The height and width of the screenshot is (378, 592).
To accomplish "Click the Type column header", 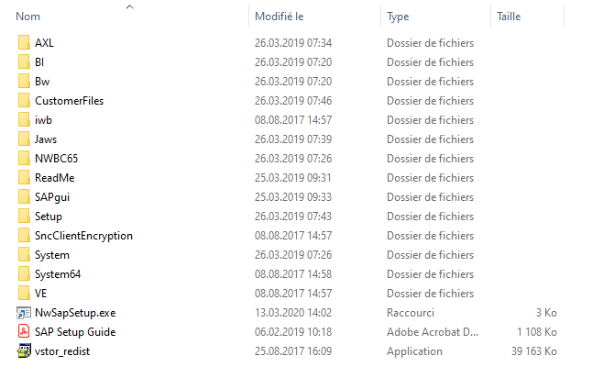I will point(398,17).
